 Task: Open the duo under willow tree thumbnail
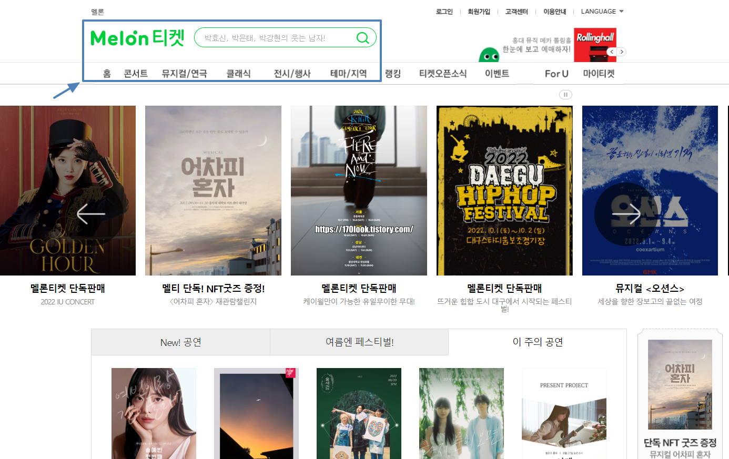[461, 413]
